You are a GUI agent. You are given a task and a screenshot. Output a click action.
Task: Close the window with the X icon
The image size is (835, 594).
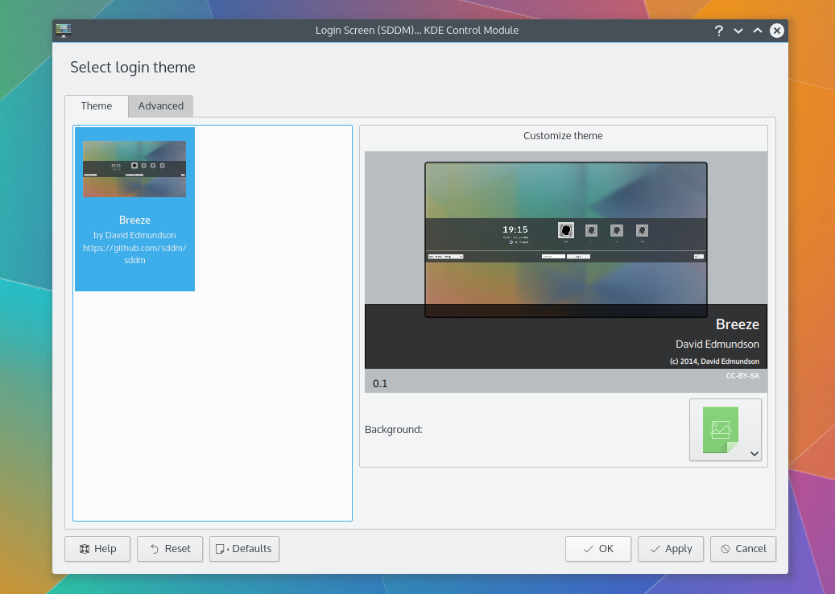point(777,31)
